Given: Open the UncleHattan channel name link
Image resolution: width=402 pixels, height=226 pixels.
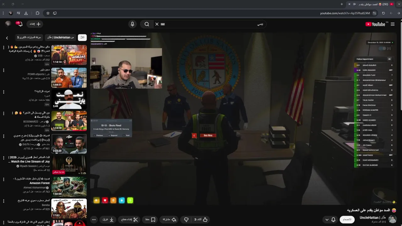Looking at the screenshot, I should tap(373, 218).
